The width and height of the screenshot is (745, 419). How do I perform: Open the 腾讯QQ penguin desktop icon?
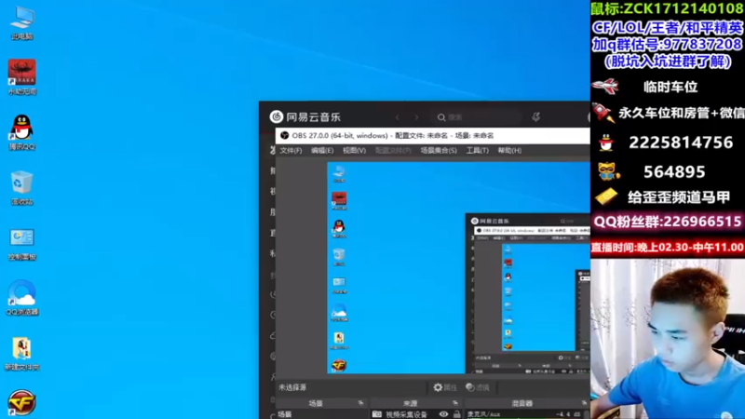21,132
